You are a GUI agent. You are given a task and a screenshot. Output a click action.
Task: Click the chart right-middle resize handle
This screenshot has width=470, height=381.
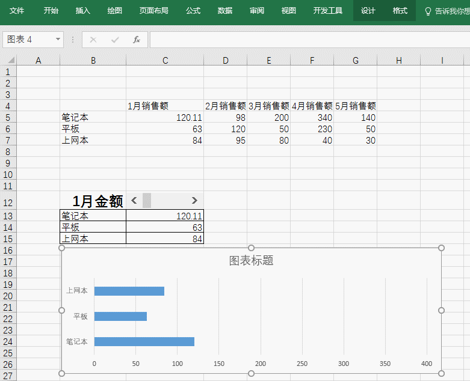(441, 310)
